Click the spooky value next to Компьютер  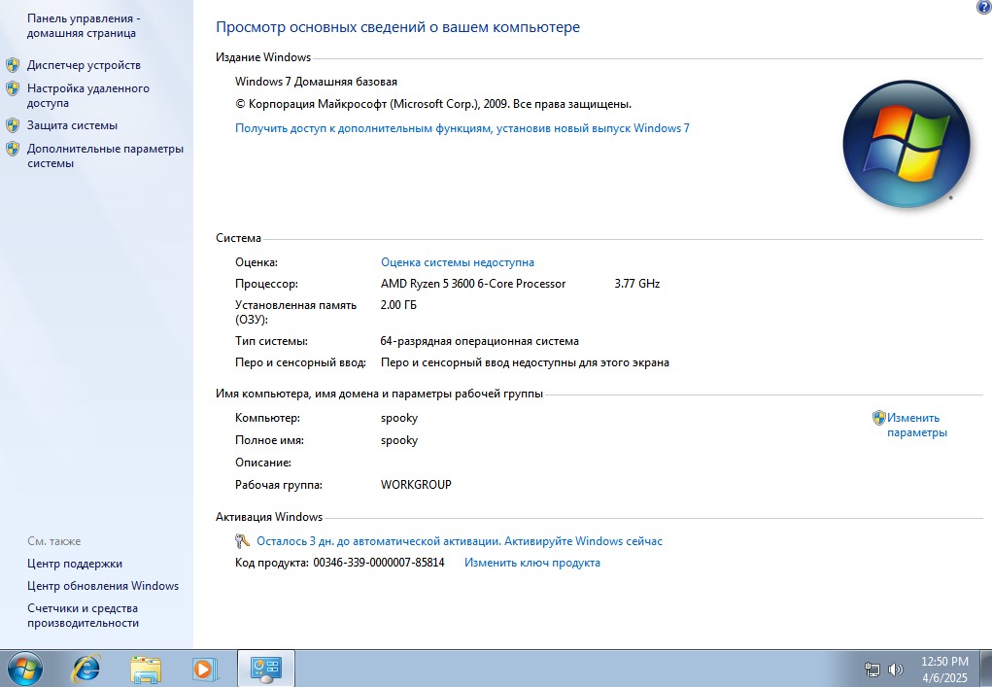pos(399,418)
